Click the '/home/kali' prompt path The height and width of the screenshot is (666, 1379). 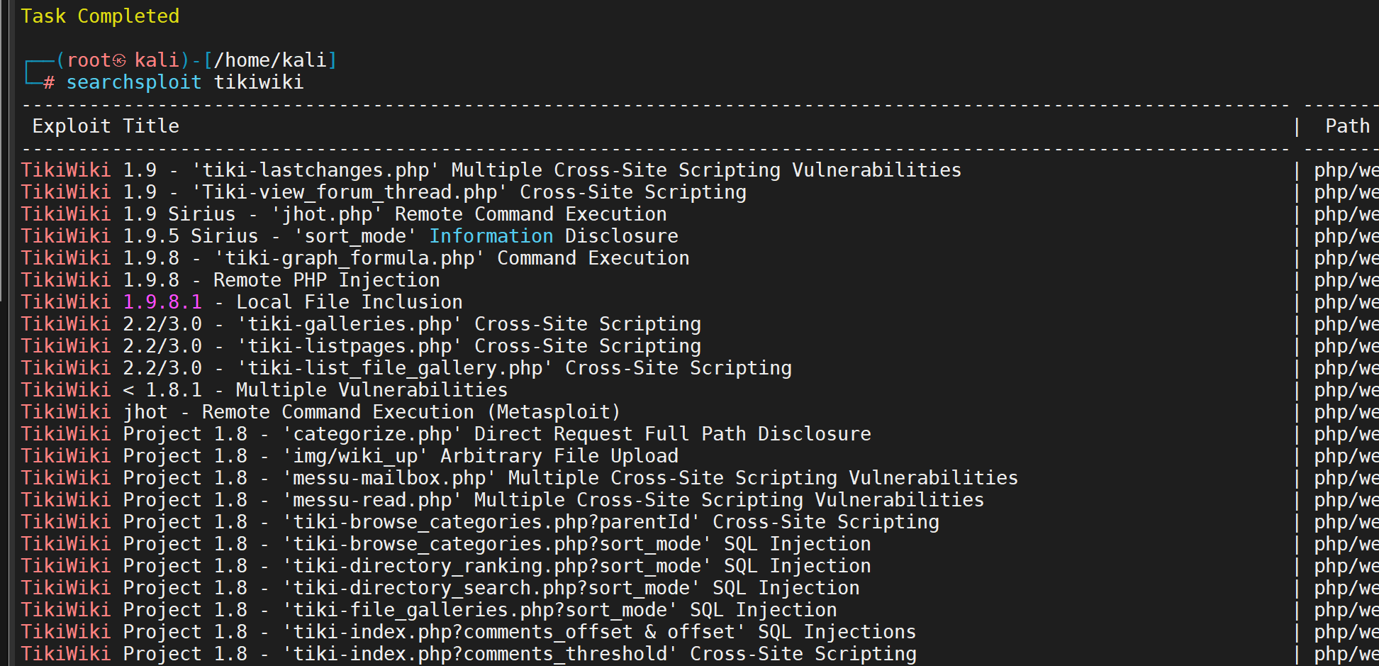(270, 60)
